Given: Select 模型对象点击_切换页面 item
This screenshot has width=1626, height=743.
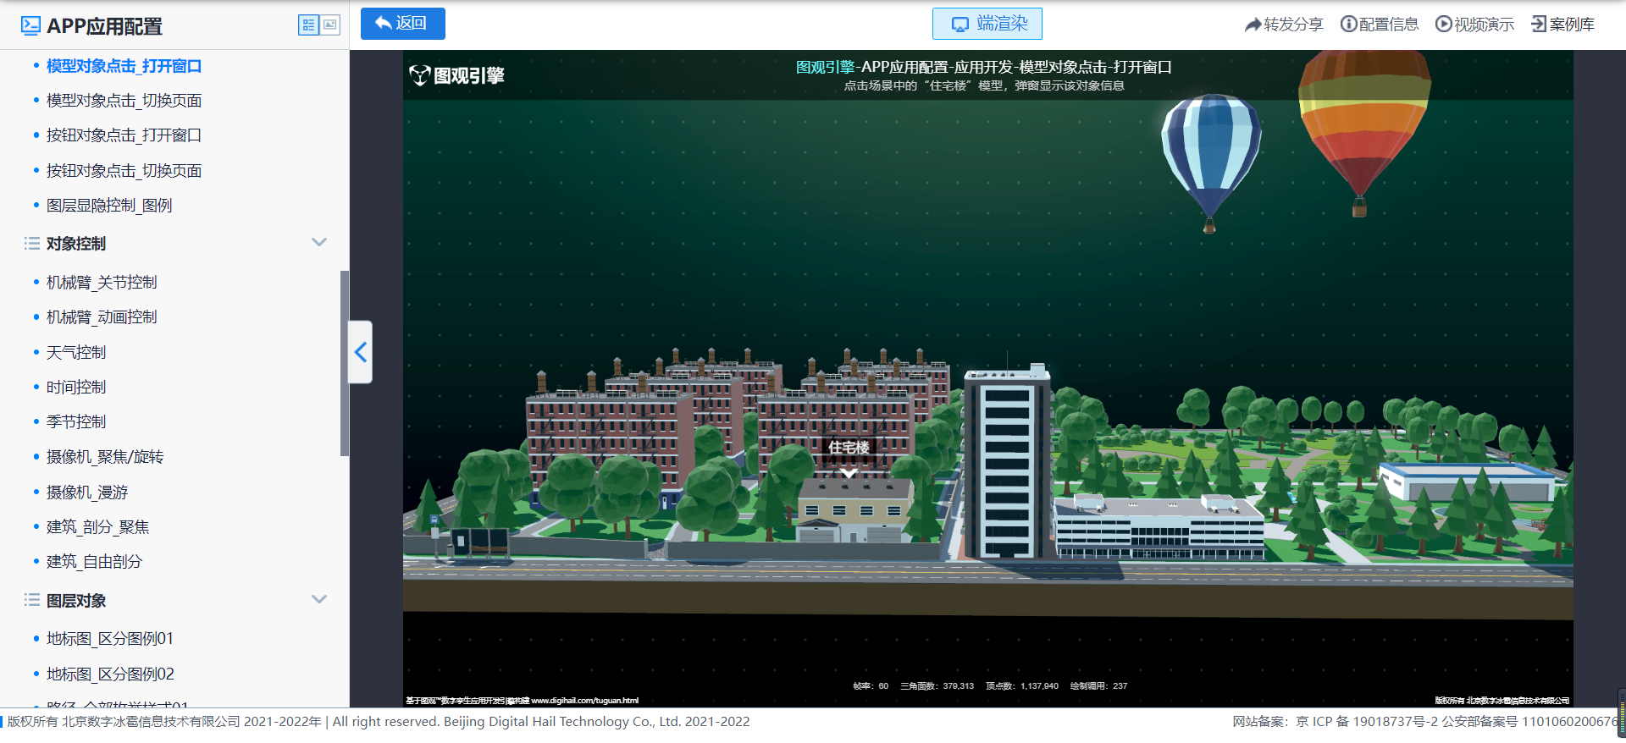Looking at the screenshot, I should (x=124, y=101).
